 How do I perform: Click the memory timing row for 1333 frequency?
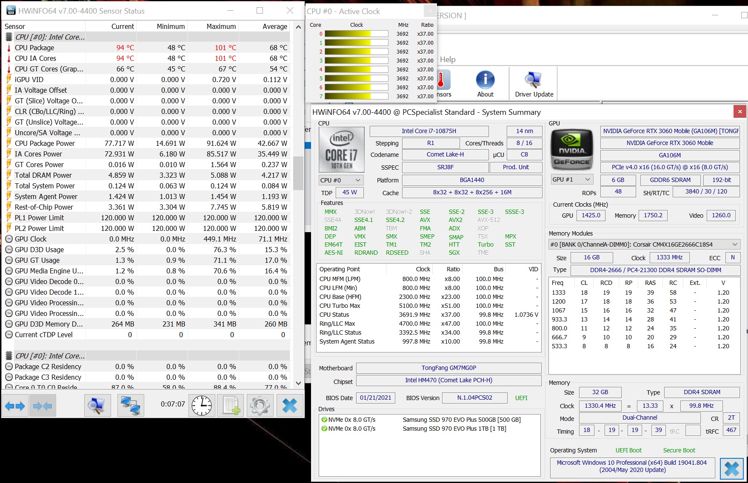point(644,293)
